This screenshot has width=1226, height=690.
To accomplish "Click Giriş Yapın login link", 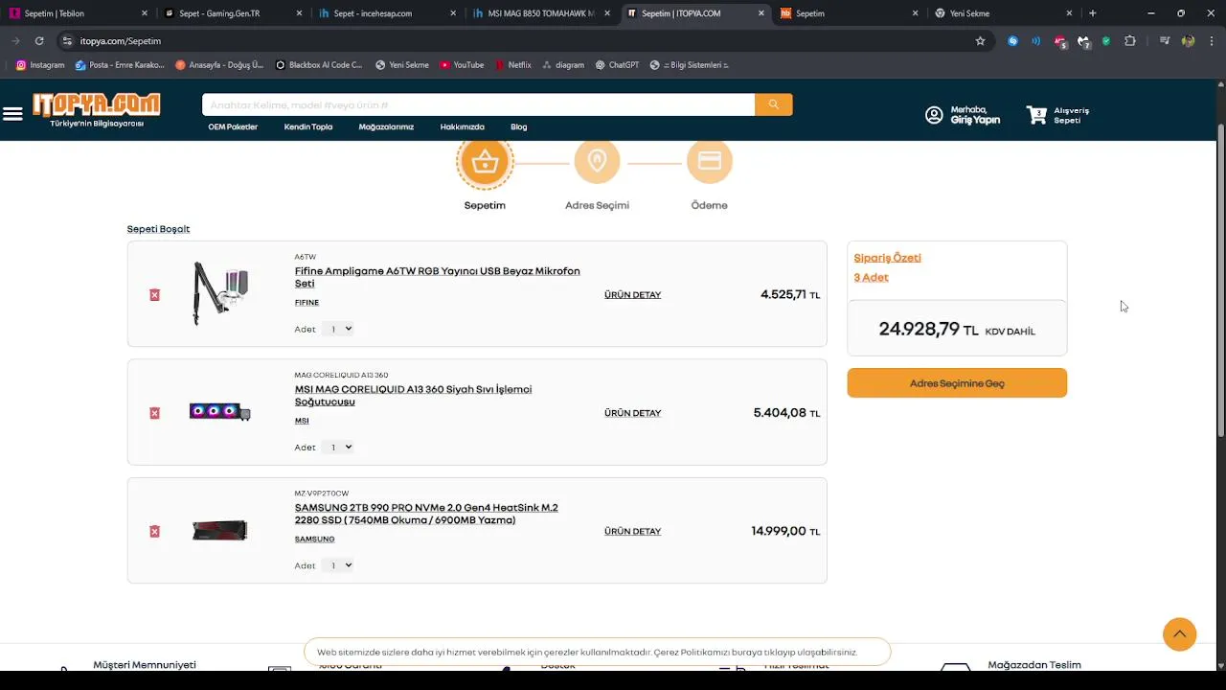I will (x=975, y=120).
